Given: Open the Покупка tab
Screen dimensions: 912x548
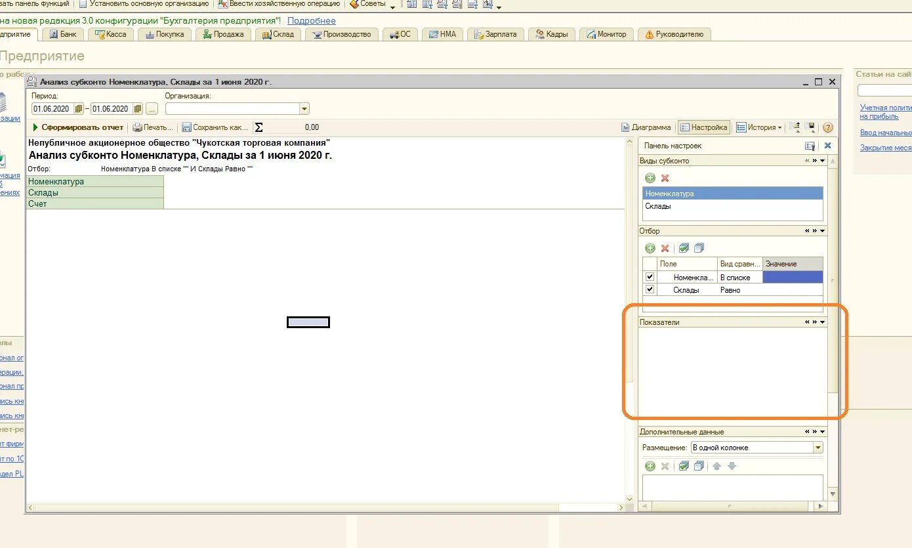Looking at the screenshot, I should coord(164,34).
